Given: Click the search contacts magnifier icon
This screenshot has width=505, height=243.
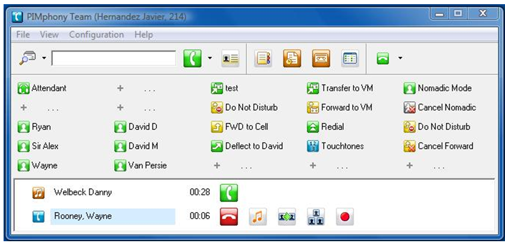Looking at the screenshot, I should pos(27,58).
